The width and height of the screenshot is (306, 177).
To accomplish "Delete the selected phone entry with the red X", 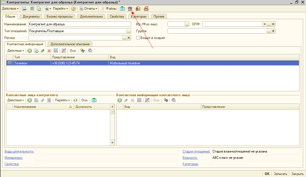I will (49, 51).
